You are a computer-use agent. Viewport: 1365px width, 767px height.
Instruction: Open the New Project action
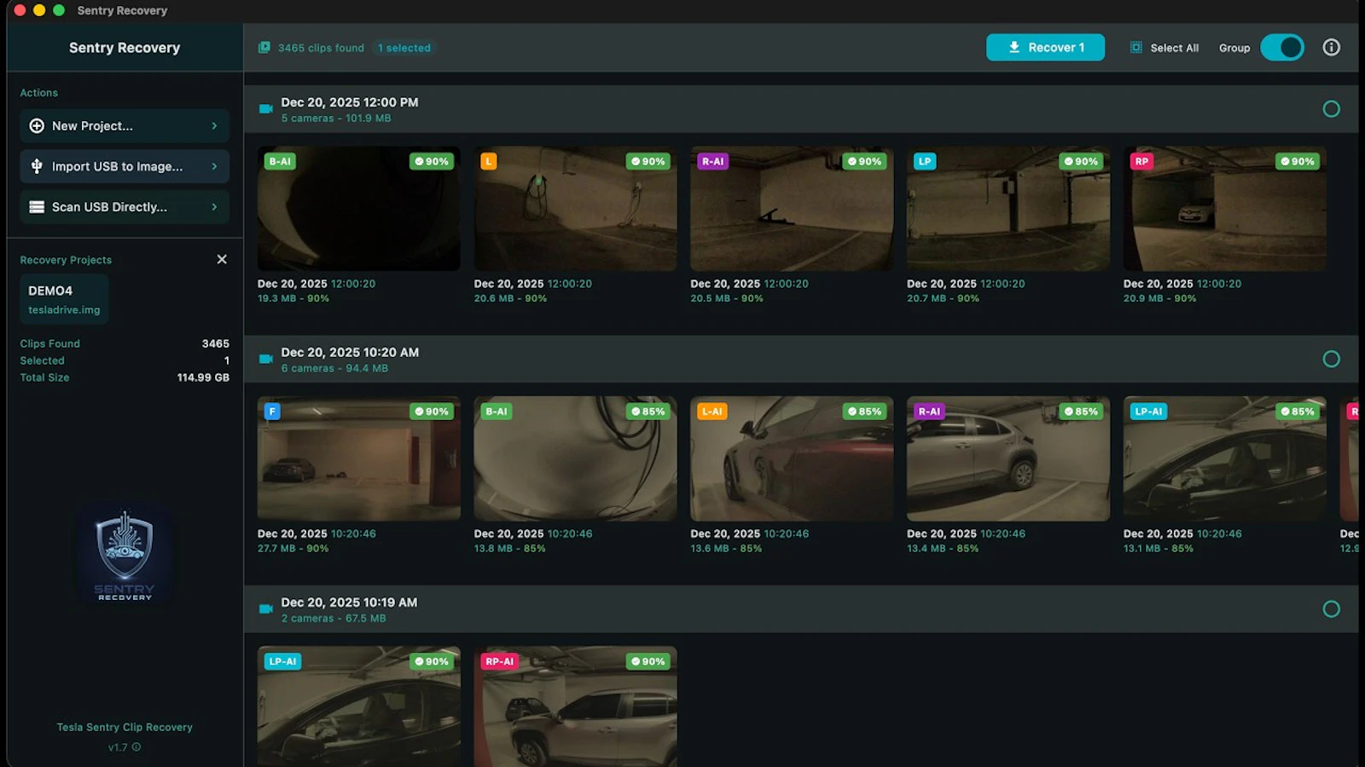[125, 126]
